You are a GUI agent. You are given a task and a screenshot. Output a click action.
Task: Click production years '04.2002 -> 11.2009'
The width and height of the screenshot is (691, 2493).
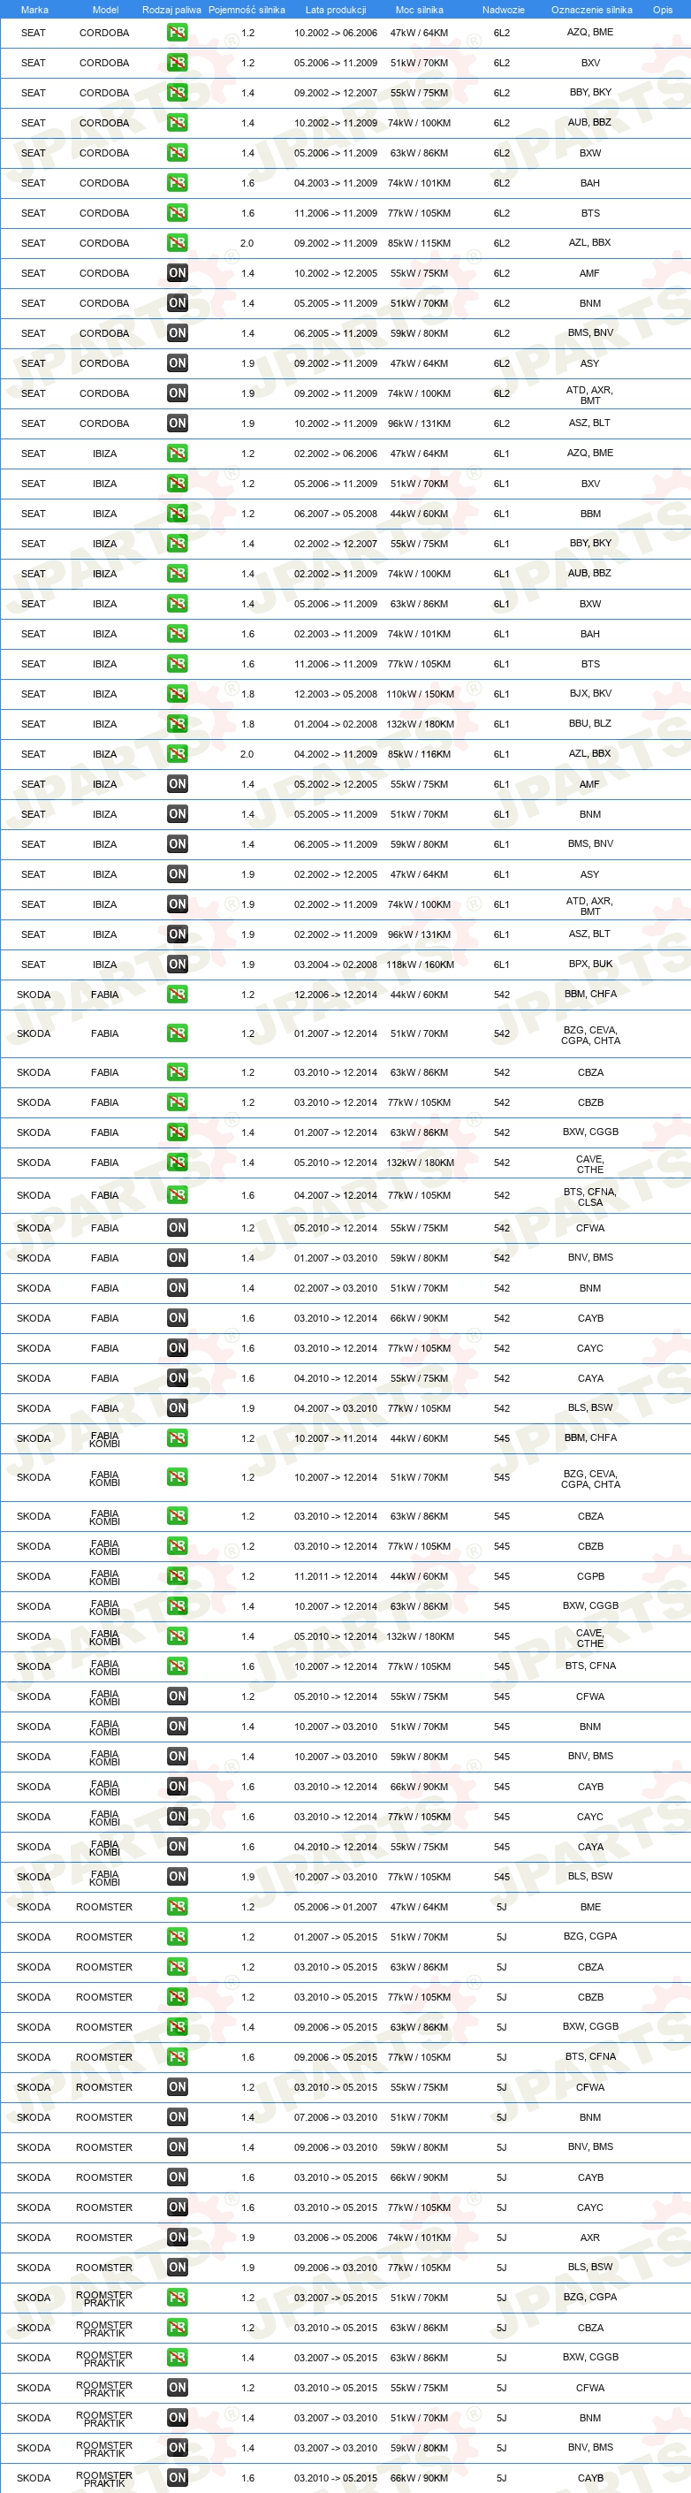click(336, 754)
